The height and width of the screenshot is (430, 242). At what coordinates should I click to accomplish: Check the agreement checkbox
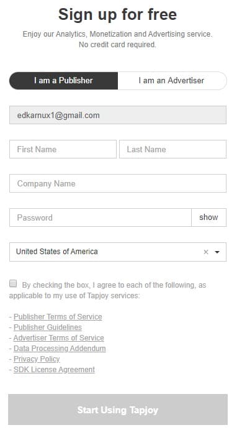(13, 283)
